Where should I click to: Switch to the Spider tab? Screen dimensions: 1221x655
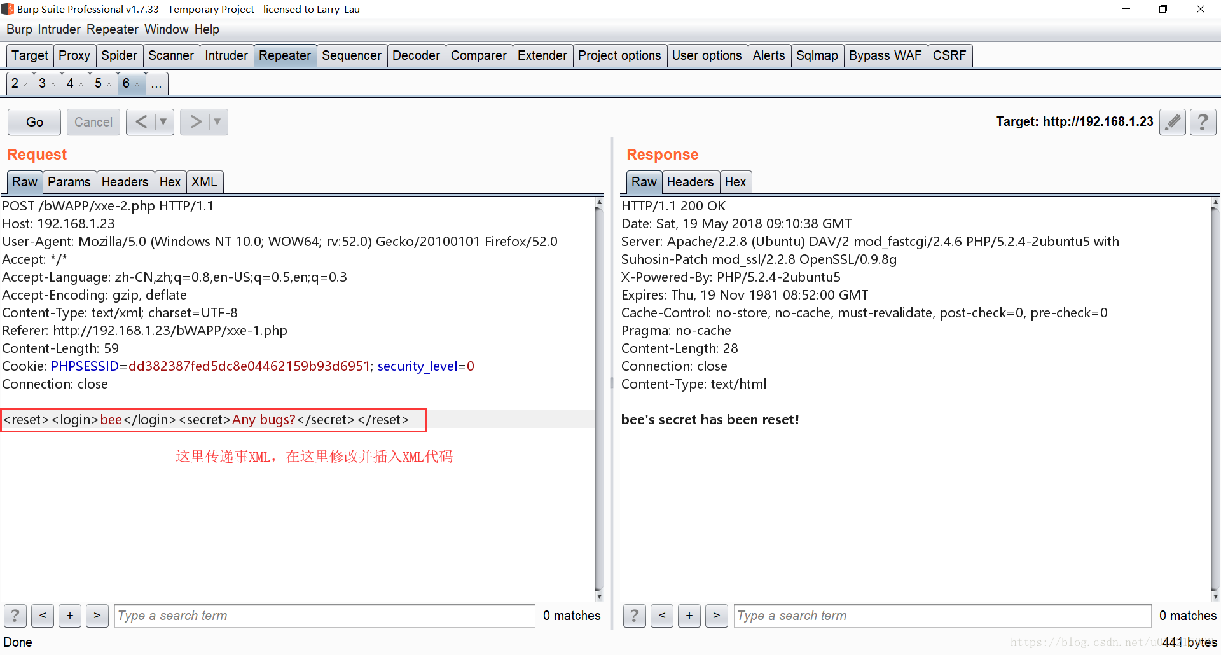tap(120, 55)
